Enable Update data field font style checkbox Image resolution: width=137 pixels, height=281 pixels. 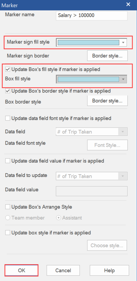8,118
